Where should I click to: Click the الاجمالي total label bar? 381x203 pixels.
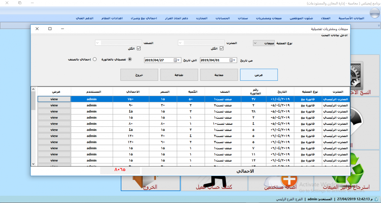(x=245, y=171)
